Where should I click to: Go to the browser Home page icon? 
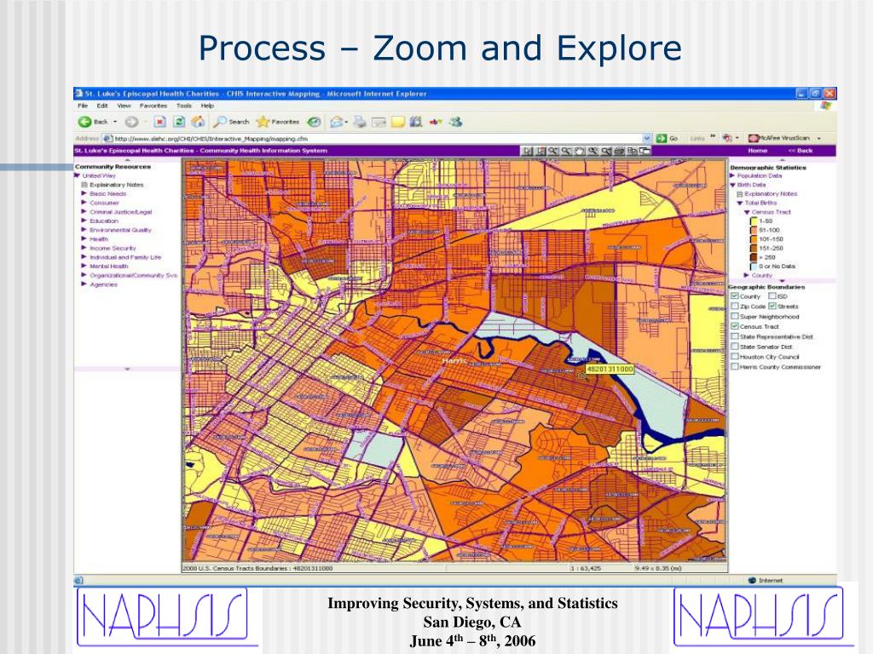198,122
